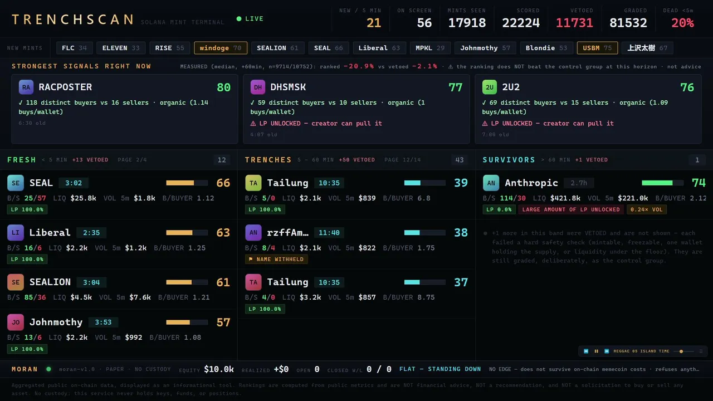The image size is (713, 401).
Task: Click the Anthropic LP 0.0% tag
Action: tap(499, 209)
